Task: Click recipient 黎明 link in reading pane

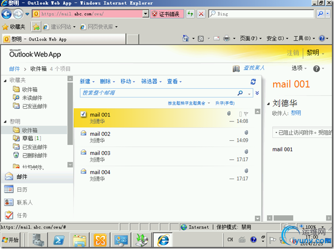Action: (296, 113)
